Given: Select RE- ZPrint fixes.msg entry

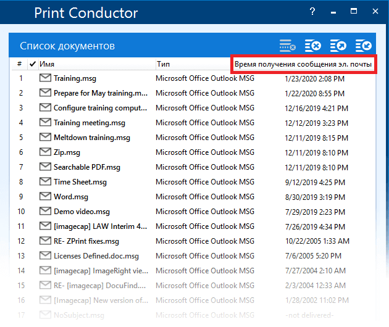Looking at the screenshot, I should click(86, 241).
